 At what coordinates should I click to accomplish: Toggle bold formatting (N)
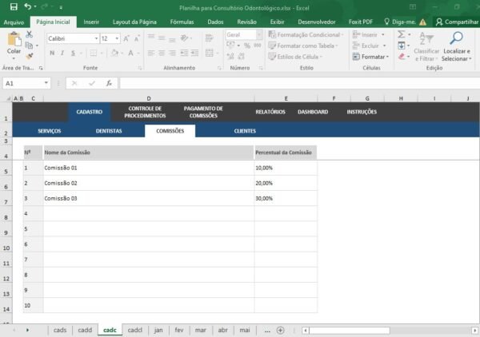coord(52,54)
